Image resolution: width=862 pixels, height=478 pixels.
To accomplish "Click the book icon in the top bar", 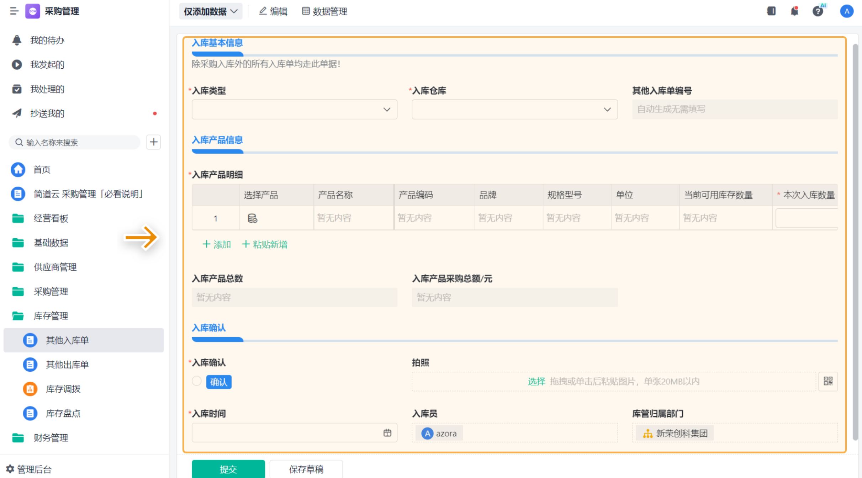I will pos(771,11).
